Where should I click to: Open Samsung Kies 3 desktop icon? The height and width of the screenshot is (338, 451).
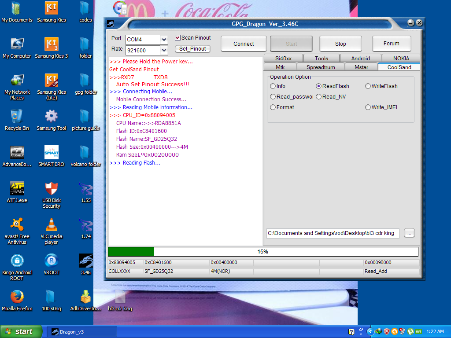coord(52,44)
